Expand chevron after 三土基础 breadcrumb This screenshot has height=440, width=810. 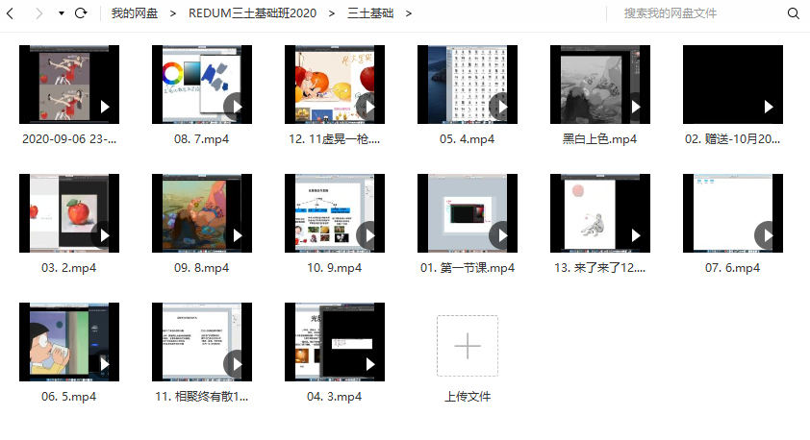pos(409,13)
